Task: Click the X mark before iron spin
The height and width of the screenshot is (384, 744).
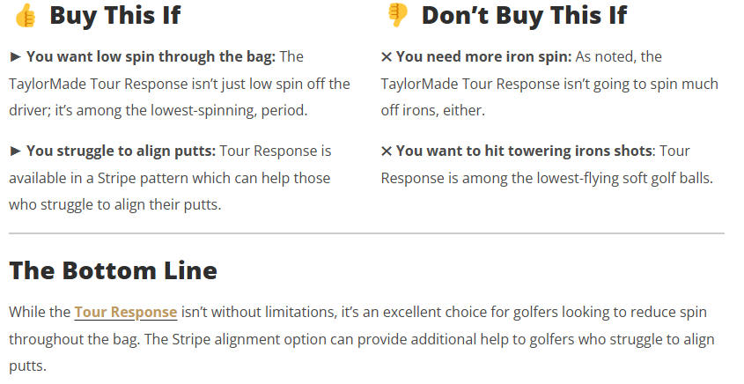Action: click(387, 57)
